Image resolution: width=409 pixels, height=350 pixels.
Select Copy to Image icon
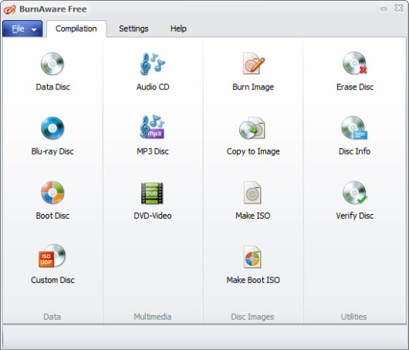252,128
